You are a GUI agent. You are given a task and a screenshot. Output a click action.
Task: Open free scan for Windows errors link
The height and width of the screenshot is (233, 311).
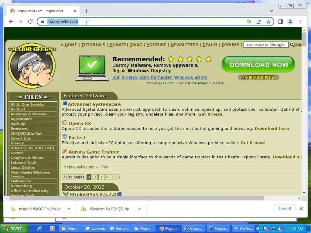[x=160, y=77]
